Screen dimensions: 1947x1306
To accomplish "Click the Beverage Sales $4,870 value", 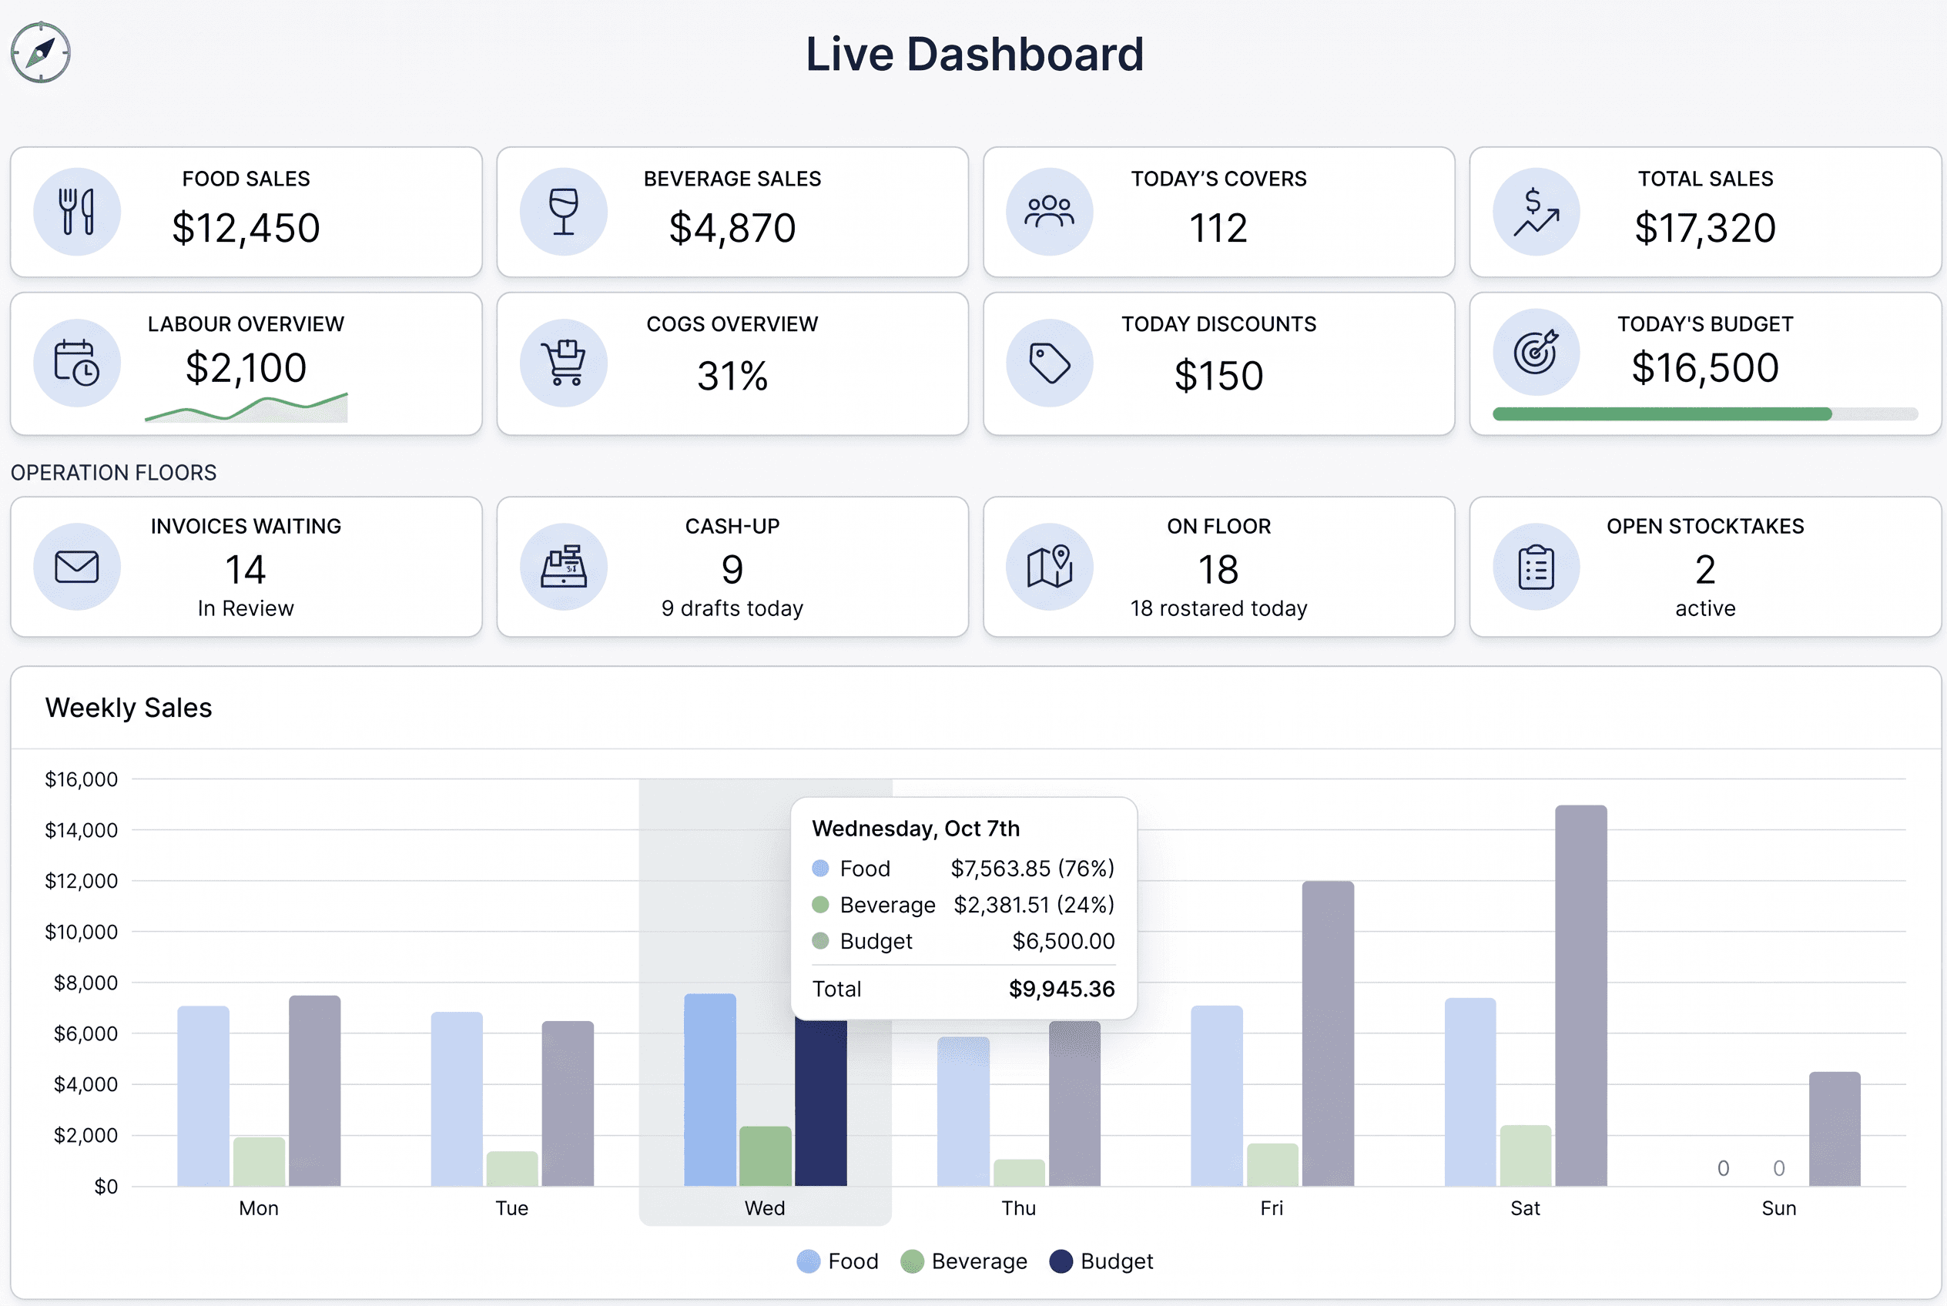I will pyautogui.click(x=732, y=228).
